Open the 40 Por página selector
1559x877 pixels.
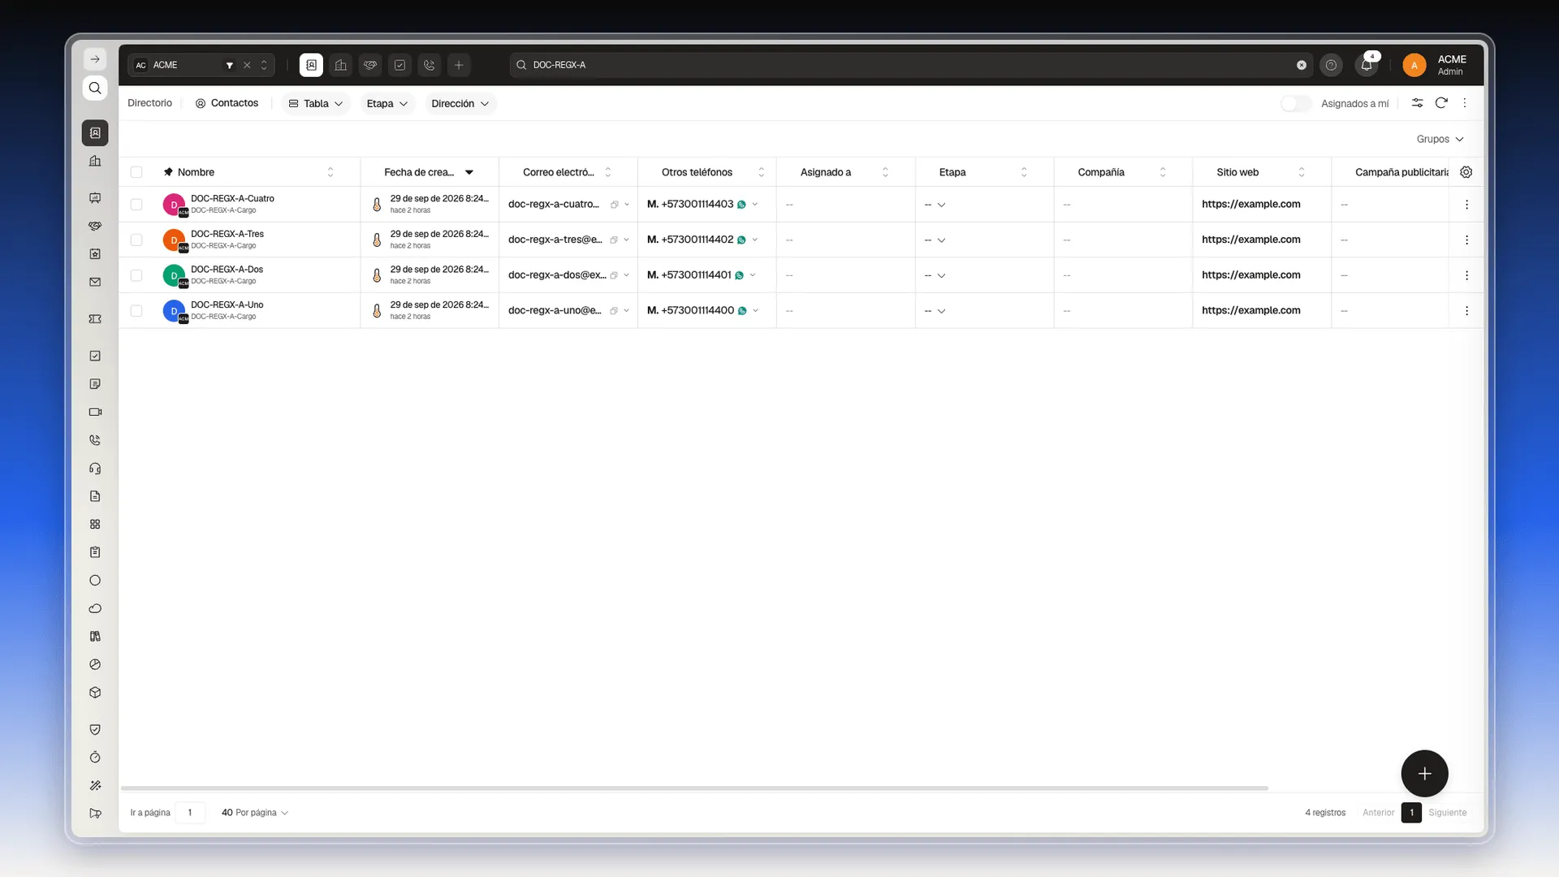point(255,813)
